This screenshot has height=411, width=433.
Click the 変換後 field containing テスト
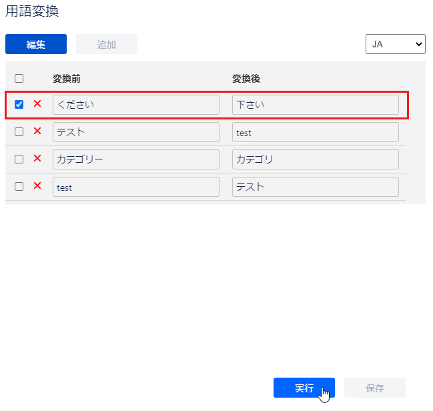tap(316, 187)
